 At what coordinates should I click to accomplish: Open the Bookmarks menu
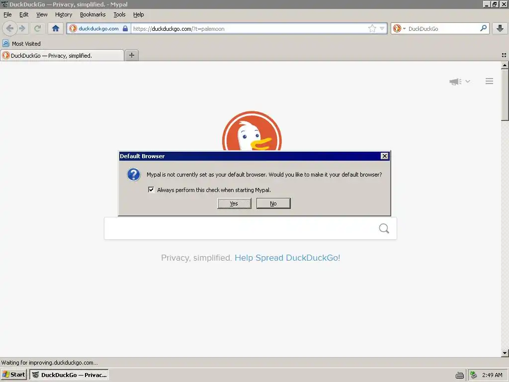93,14
